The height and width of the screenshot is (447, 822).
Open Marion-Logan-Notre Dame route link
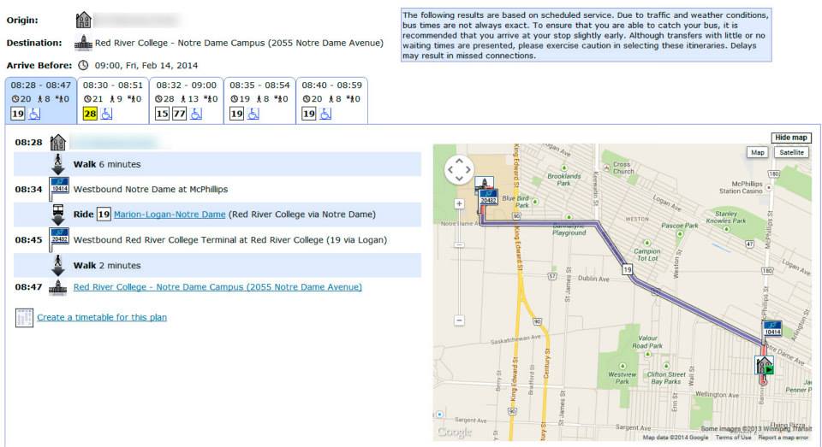click(x=170, y=214)
